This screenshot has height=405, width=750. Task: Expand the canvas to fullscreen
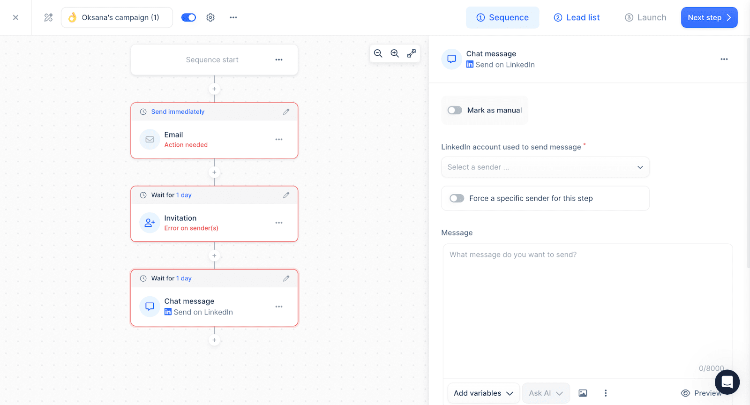(x=411, y=53)
